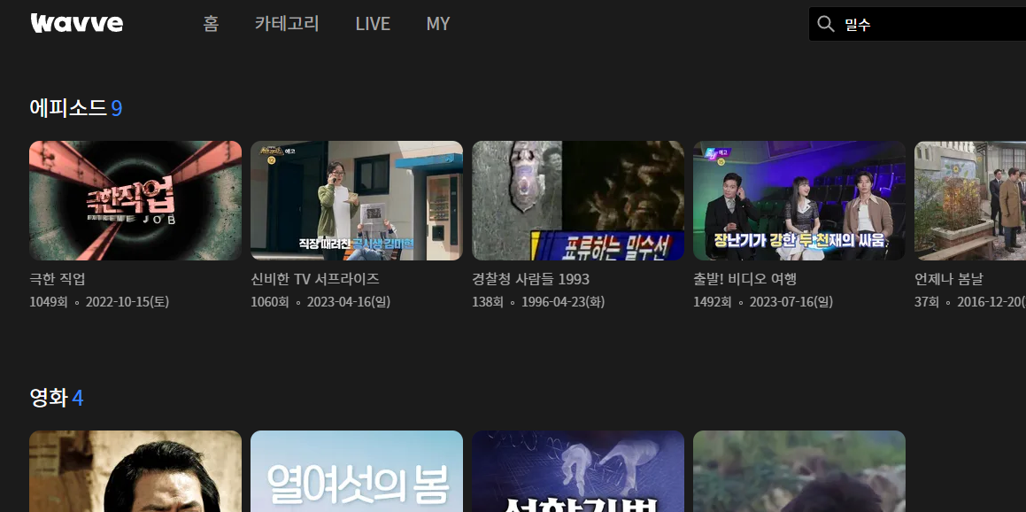1026x512 pixels.
Task: Open the 열여섯의 봄 movie poster
Action: click(x=356, y=471)
